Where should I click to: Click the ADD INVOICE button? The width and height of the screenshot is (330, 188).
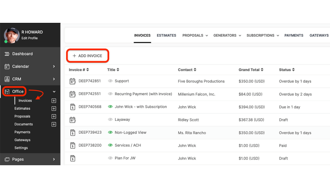pyautogui.click(x=87, y=55)
